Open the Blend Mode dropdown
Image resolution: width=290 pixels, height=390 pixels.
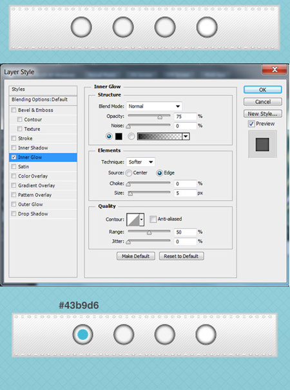coord(154,106)
